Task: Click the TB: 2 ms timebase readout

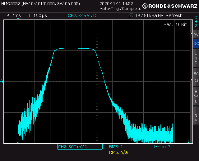Action: (12, 15)
